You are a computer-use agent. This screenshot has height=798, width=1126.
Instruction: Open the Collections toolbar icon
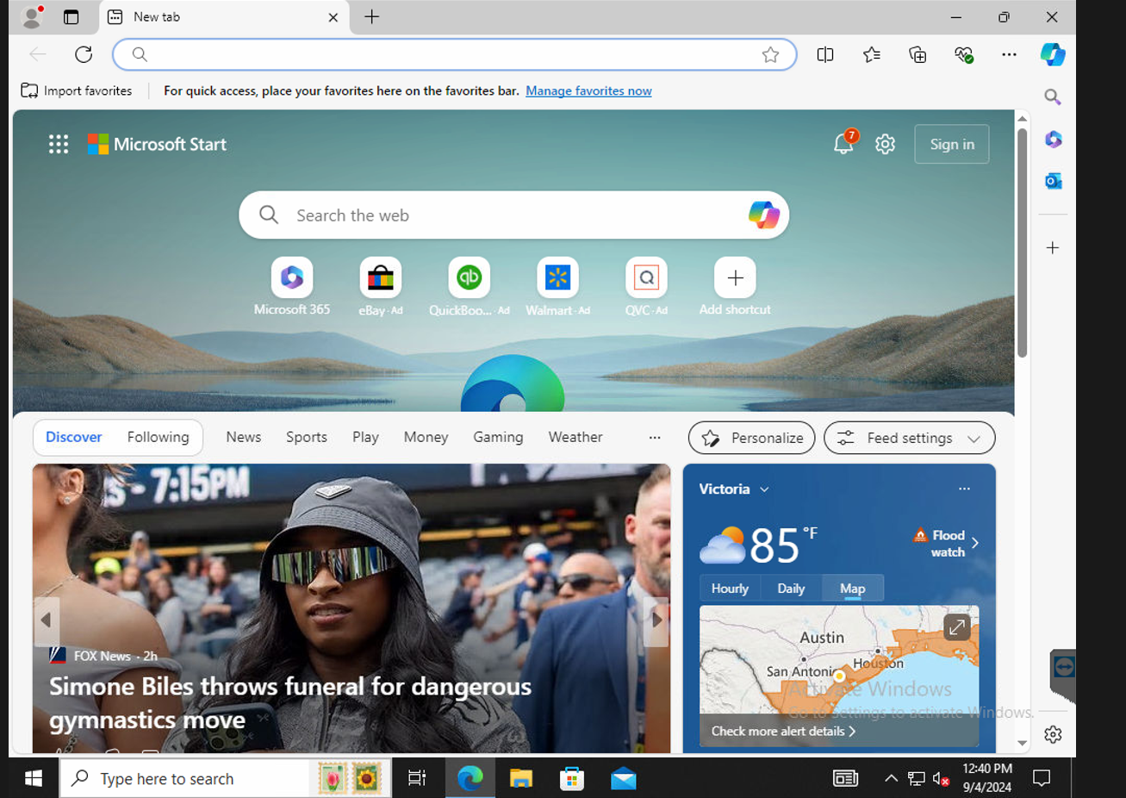click(918, 54)
